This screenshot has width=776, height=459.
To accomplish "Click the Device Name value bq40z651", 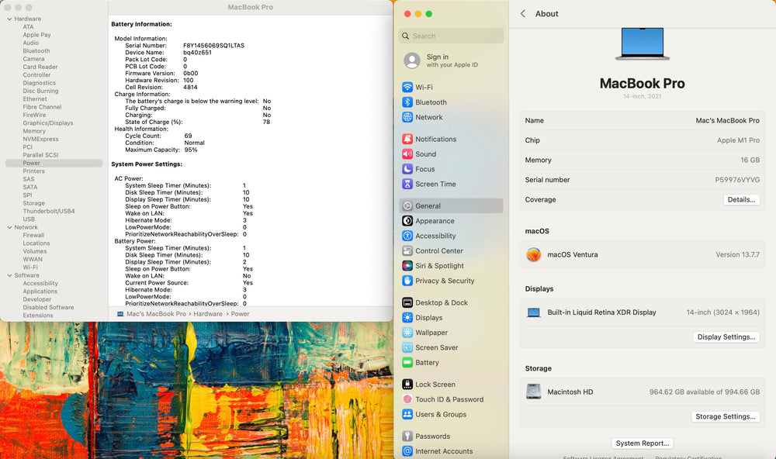I will 197,53.
